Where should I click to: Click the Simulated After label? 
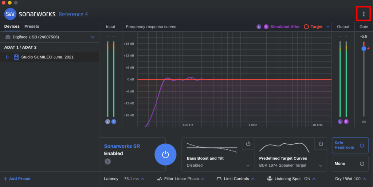pos(285,27)
